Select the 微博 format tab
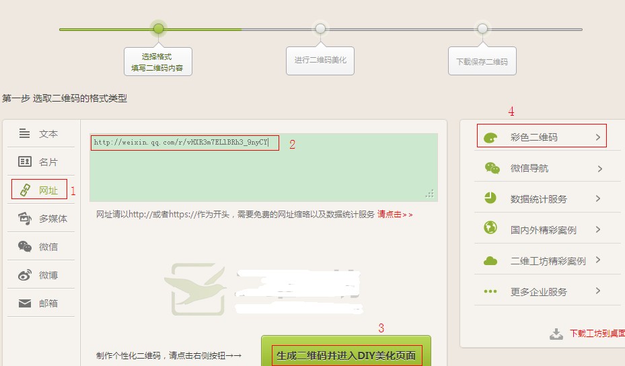The width and height of the screenshot is (625, 366). 40,274
